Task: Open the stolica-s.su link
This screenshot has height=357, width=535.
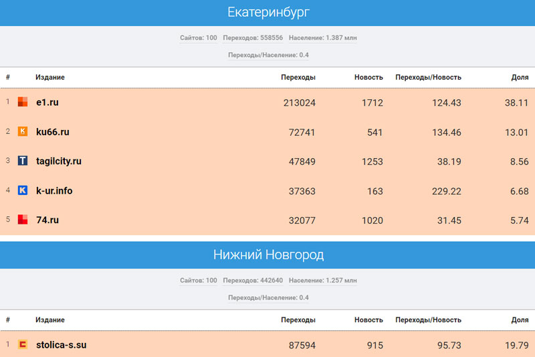Action: (x=61, y=345)
